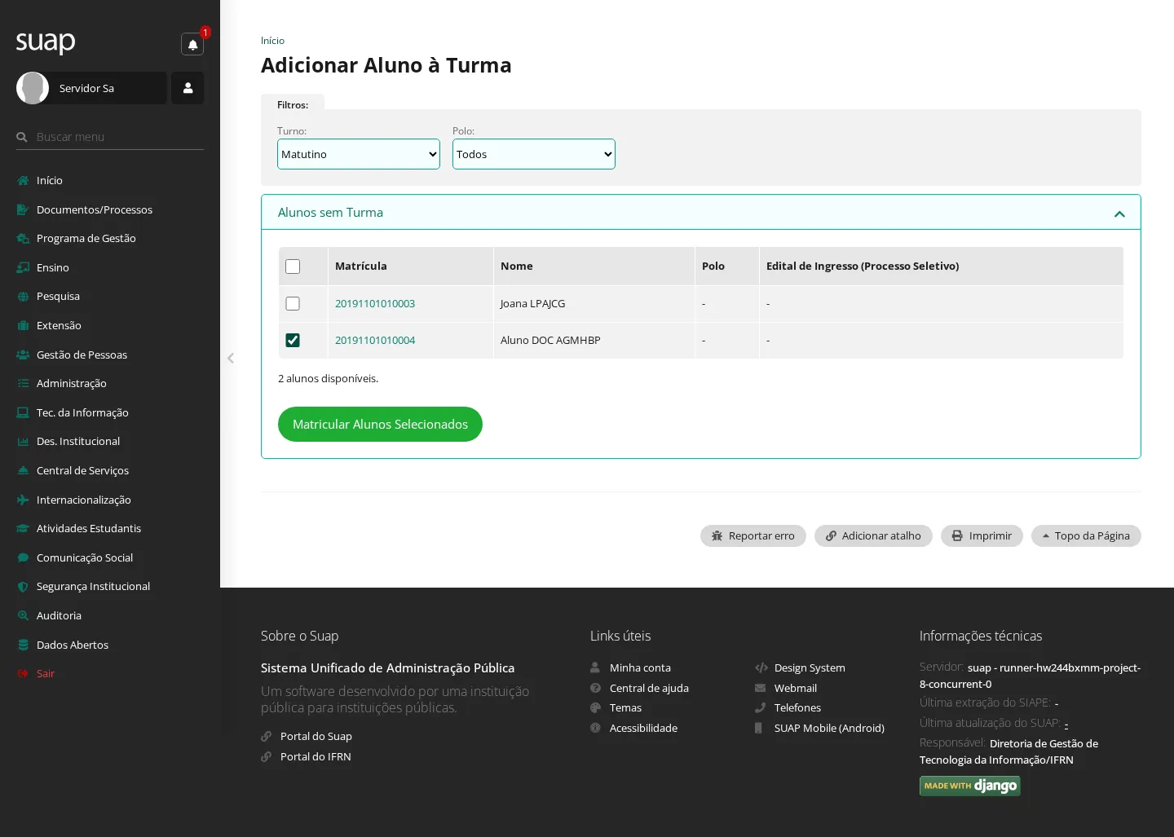Click the Ensino sidebar icon

pos(23,267)
